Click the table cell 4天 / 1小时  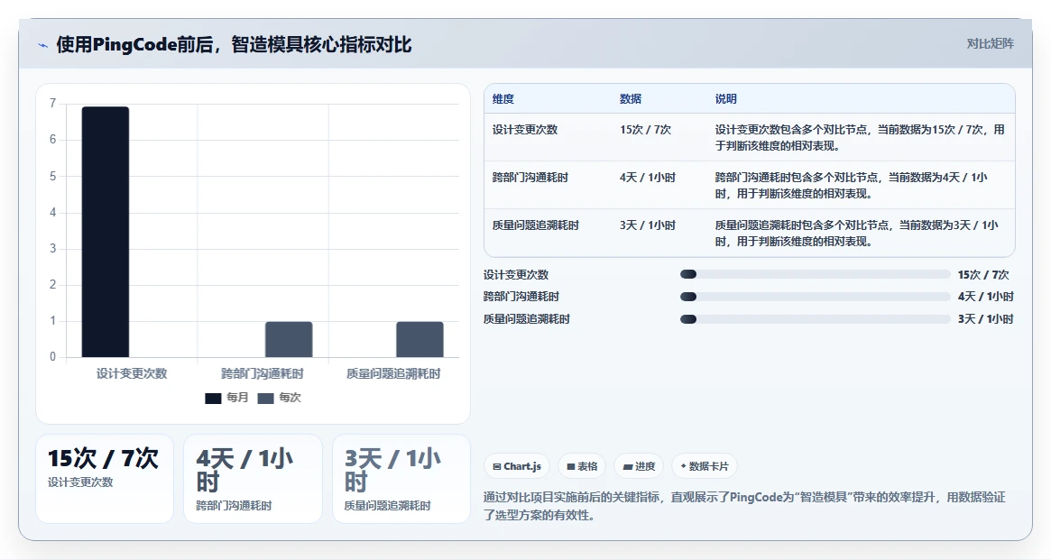click(648, 178)
